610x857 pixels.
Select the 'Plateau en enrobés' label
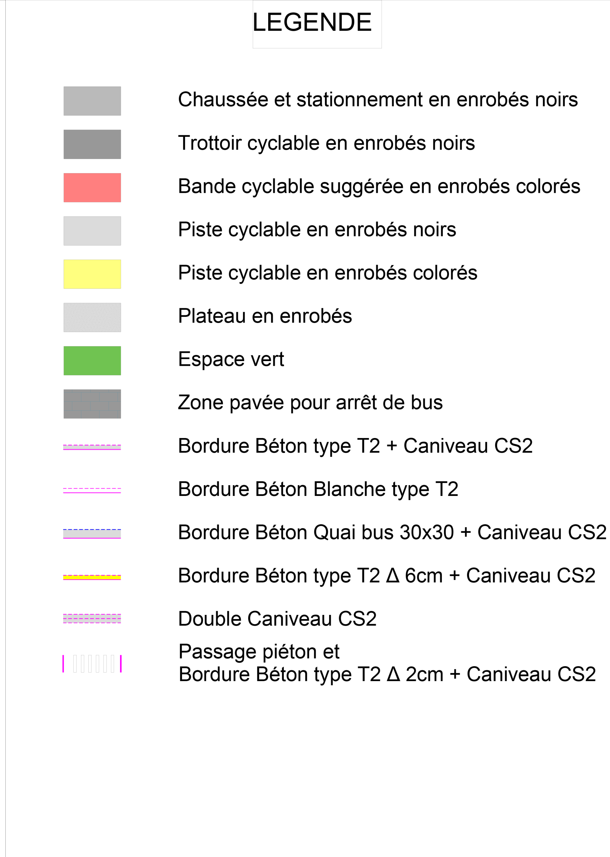pyautogui.click(x=265, y=316)
